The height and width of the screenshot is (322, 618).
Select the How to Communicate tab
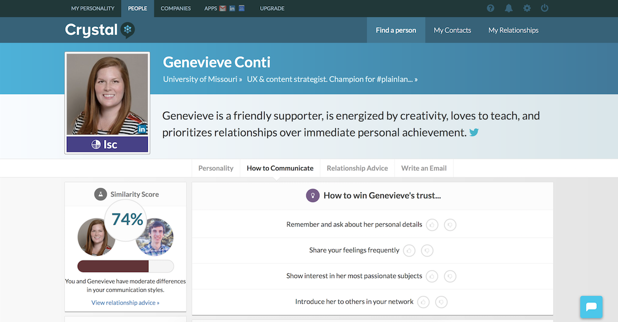(280, 168)
